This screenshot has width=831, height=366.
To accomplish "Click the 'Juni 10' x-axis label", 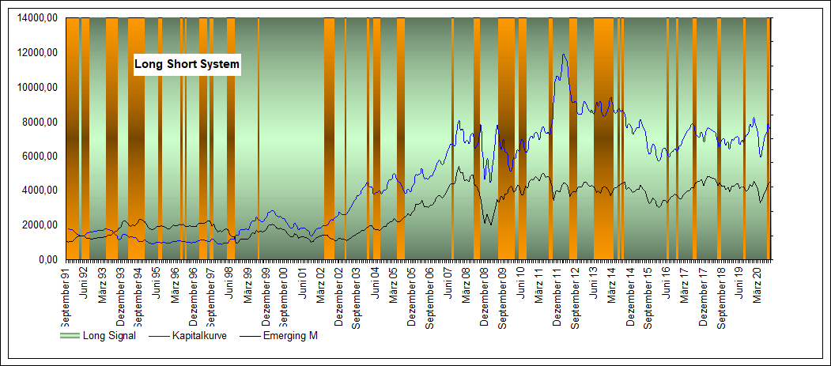I will coord(520,281).
